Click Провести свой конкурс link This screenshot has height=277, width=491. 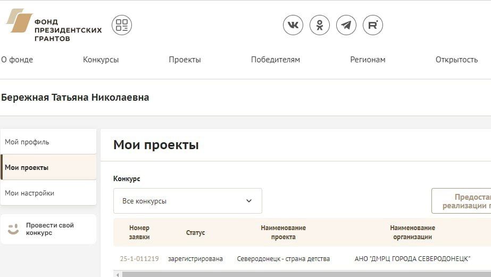click(x=48, y=229)
